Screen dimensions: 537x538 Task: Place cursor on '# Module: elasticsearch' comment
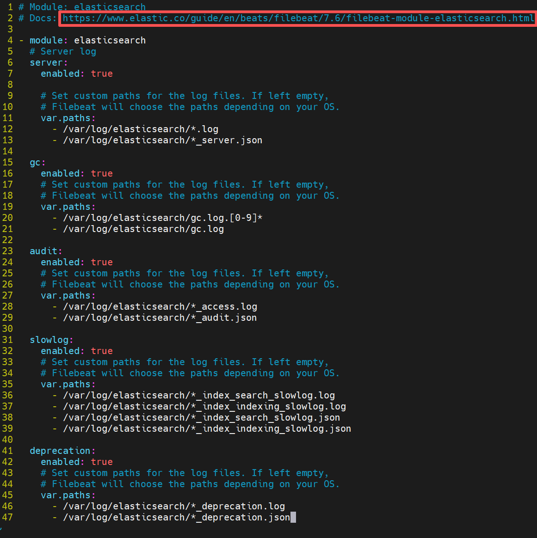[x=82, y=7]
